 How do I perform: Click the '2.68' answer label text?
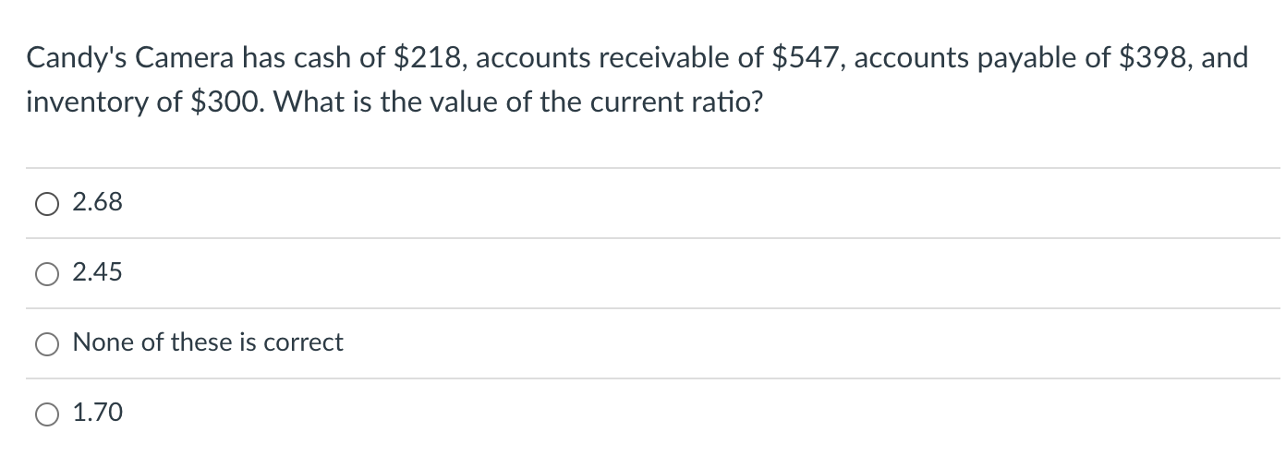click(x=97, y=202)
